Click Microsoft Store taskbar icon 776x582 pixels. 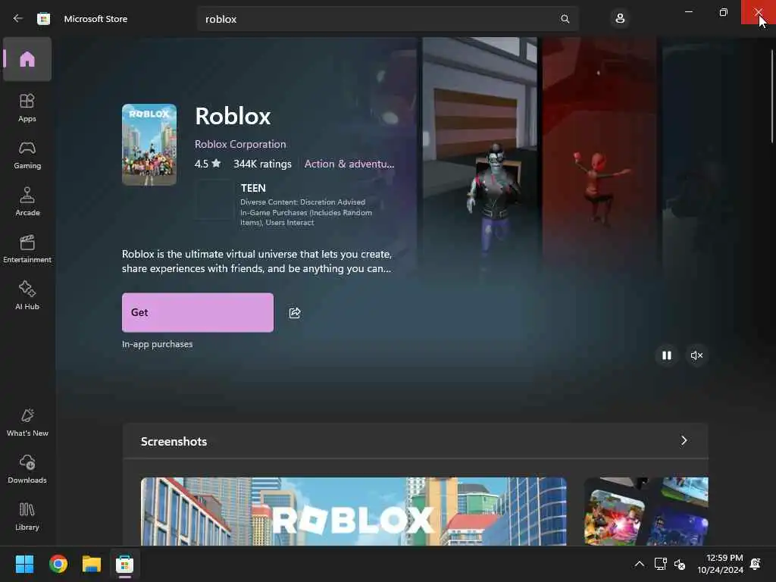[125, 564]
